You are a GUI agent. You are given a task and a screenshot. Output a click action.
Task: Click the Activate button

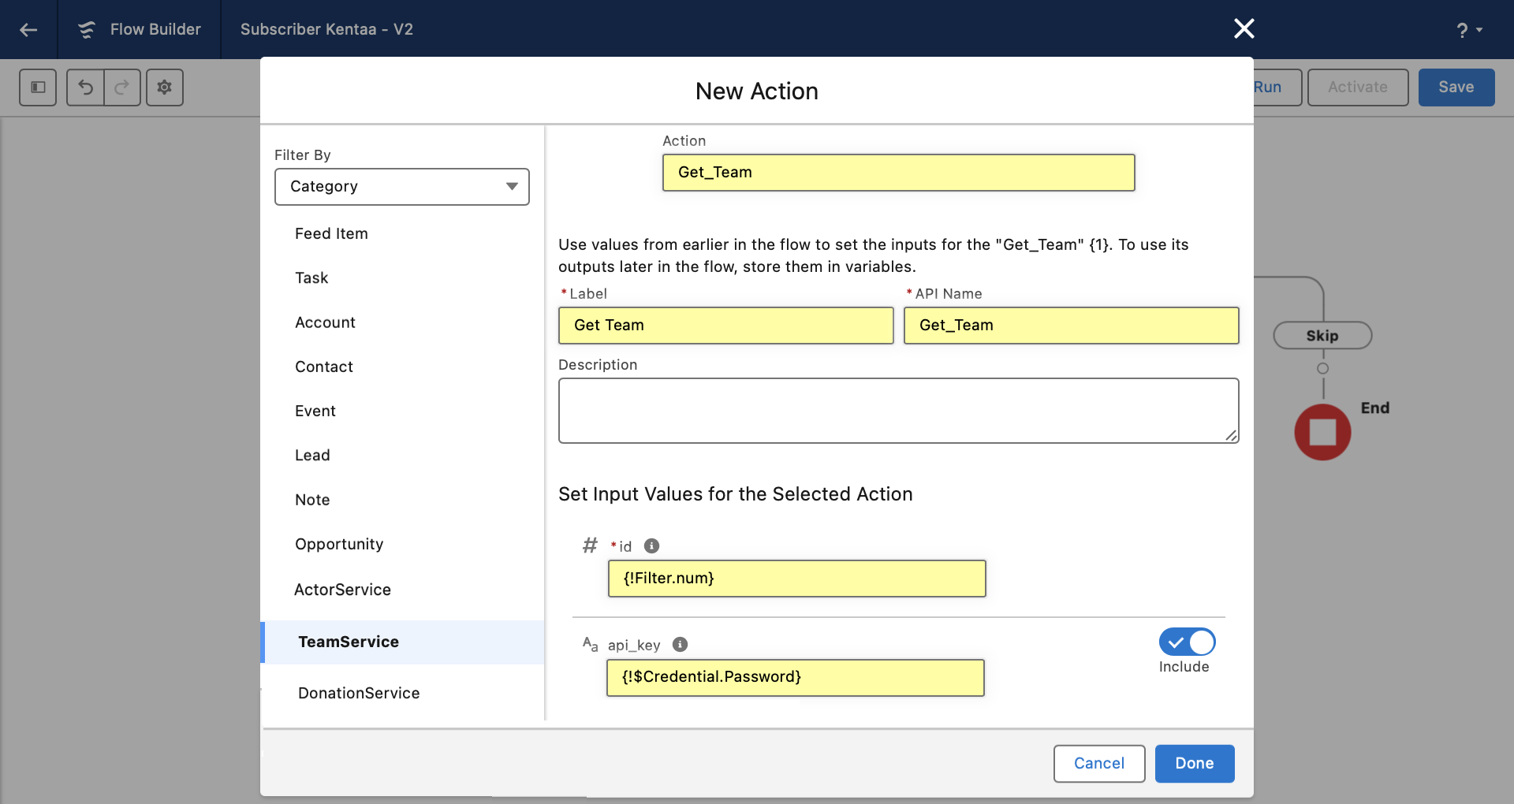point(1358,87)
